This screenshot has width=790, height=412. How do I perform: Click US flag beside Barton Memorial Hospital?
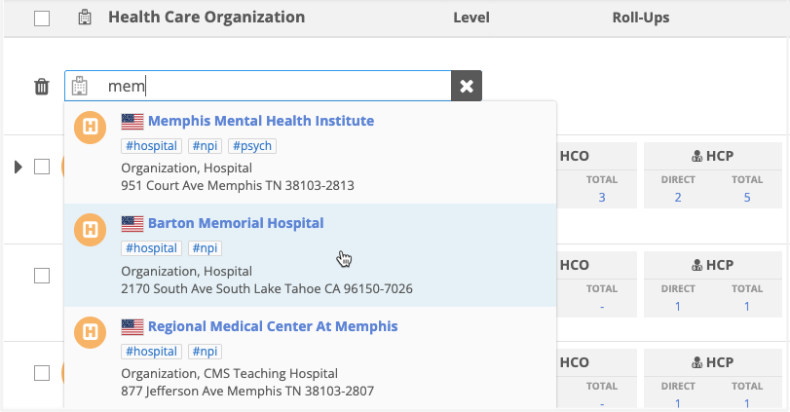pos(132,224)
